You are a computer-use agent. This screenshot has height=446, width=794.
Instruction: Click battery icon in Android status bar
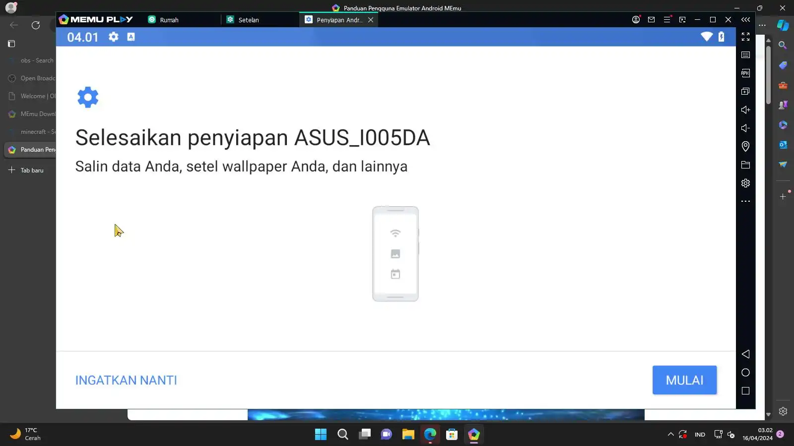coord(722,37)
